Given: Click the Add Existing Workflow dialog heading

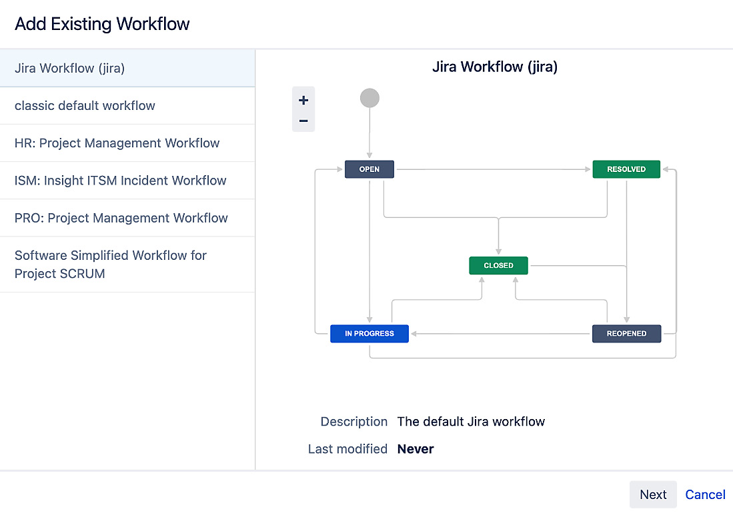Looking at the screenshot, I should click(101, 23).
